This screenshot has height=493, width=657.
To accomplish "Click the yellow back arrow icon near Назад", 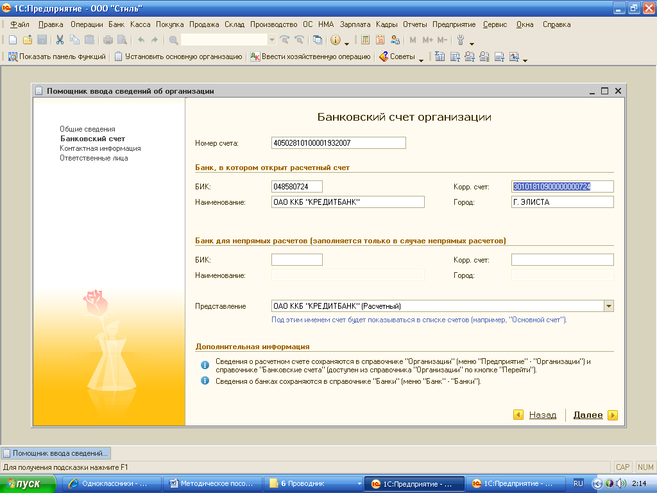I will coord(518,415).
